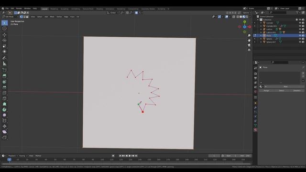
Task: Open the Modifier properties wrench tab
Action: [x=255, y=107]
